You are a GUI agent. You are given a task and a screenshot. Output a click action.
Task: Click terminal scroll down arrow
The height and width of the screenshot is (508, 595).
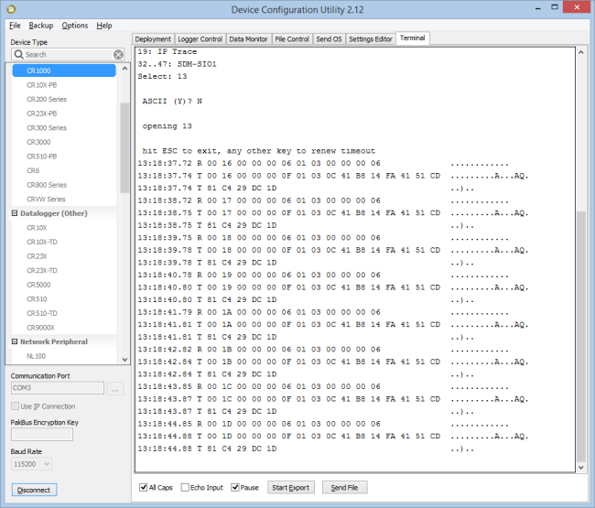(x=581, y=468)
